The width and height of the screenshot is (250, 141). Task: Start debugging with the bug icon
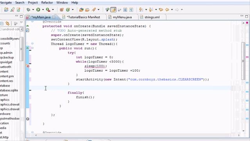click(29, 10)
